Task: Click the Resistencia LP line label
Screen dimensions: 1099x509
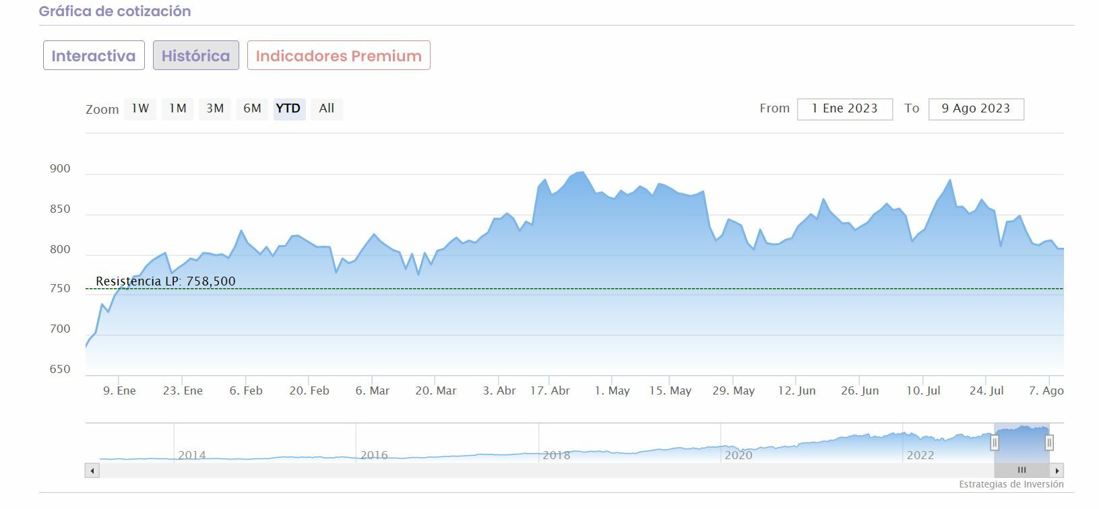Action: coord(166,281)
